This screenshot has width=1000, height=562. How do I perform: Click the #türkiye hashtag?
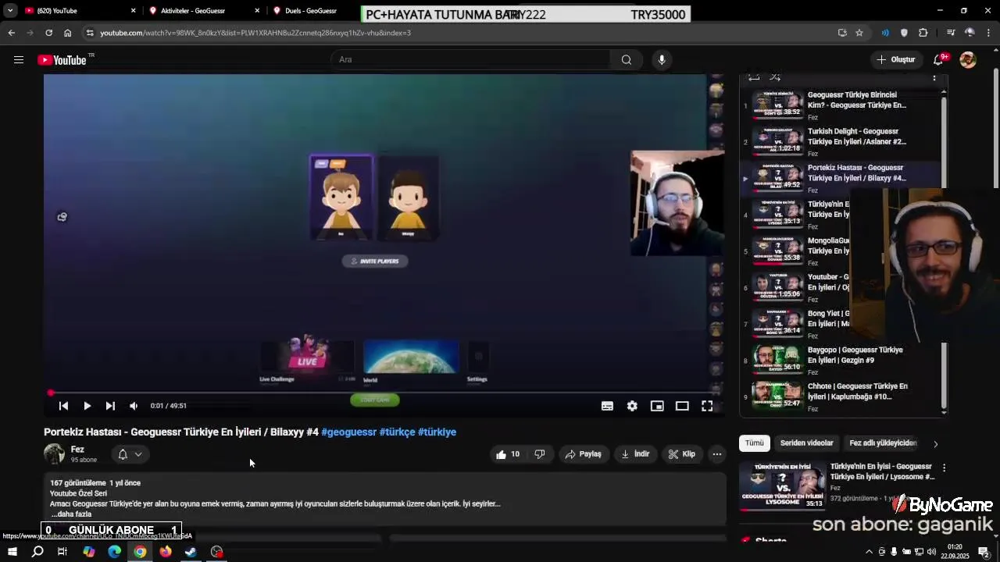pos(437,432)
